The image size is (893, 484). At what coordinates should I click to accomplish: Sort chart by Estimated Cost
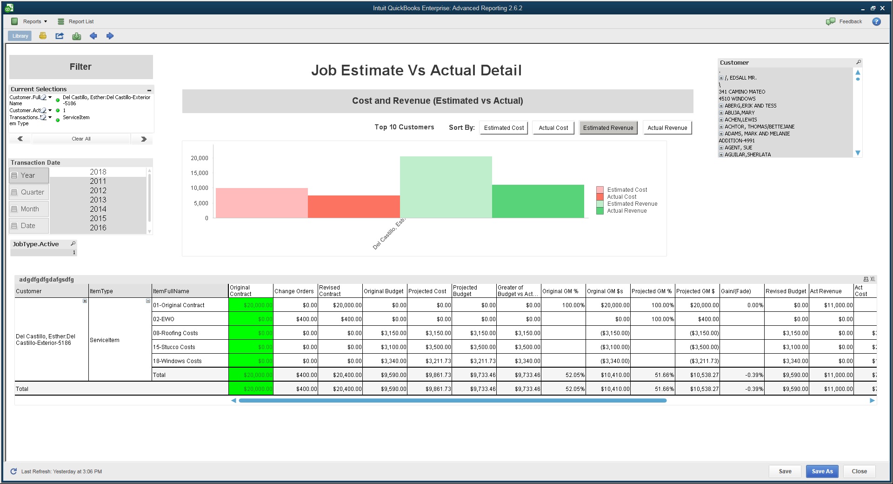coord(504,128)
